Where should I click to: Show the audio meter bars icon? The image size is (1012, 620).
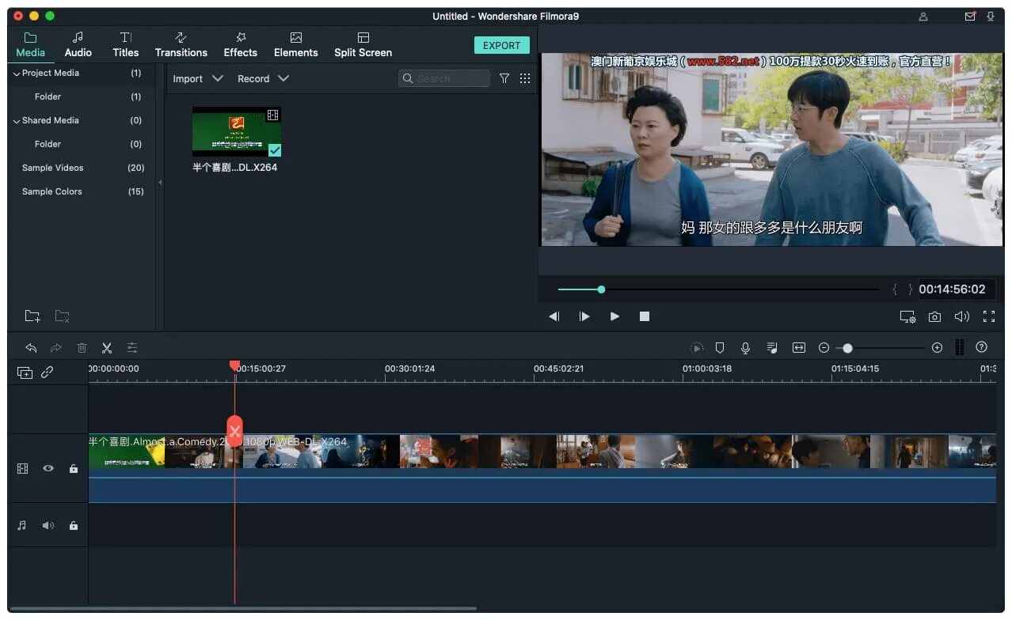[x=959, y=347]
